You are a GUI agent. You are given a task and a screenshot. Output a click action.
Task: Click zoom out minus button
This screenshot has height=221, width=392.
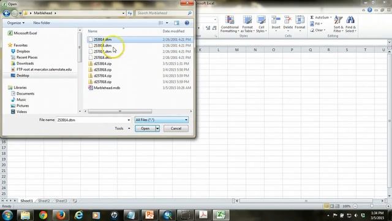point(355,206)
